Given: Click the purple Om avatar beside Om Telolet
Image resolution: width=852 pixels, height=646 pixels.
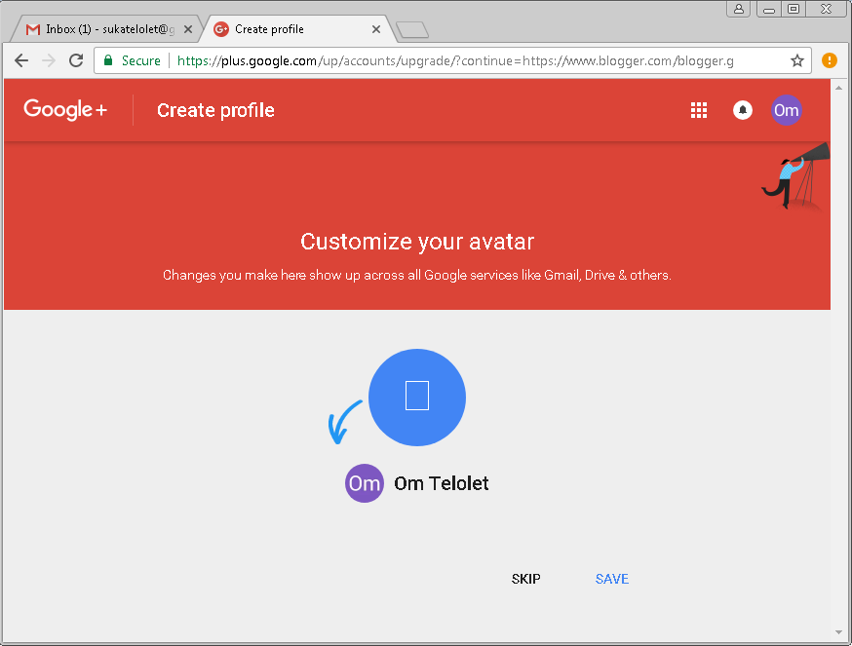Looking at the screenshot, I should pyautogui.click(x=364, y=483).
